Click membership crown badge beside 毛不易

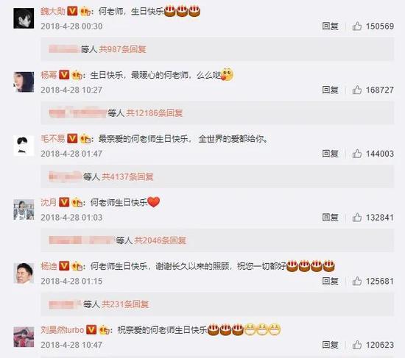coord(85,139)
